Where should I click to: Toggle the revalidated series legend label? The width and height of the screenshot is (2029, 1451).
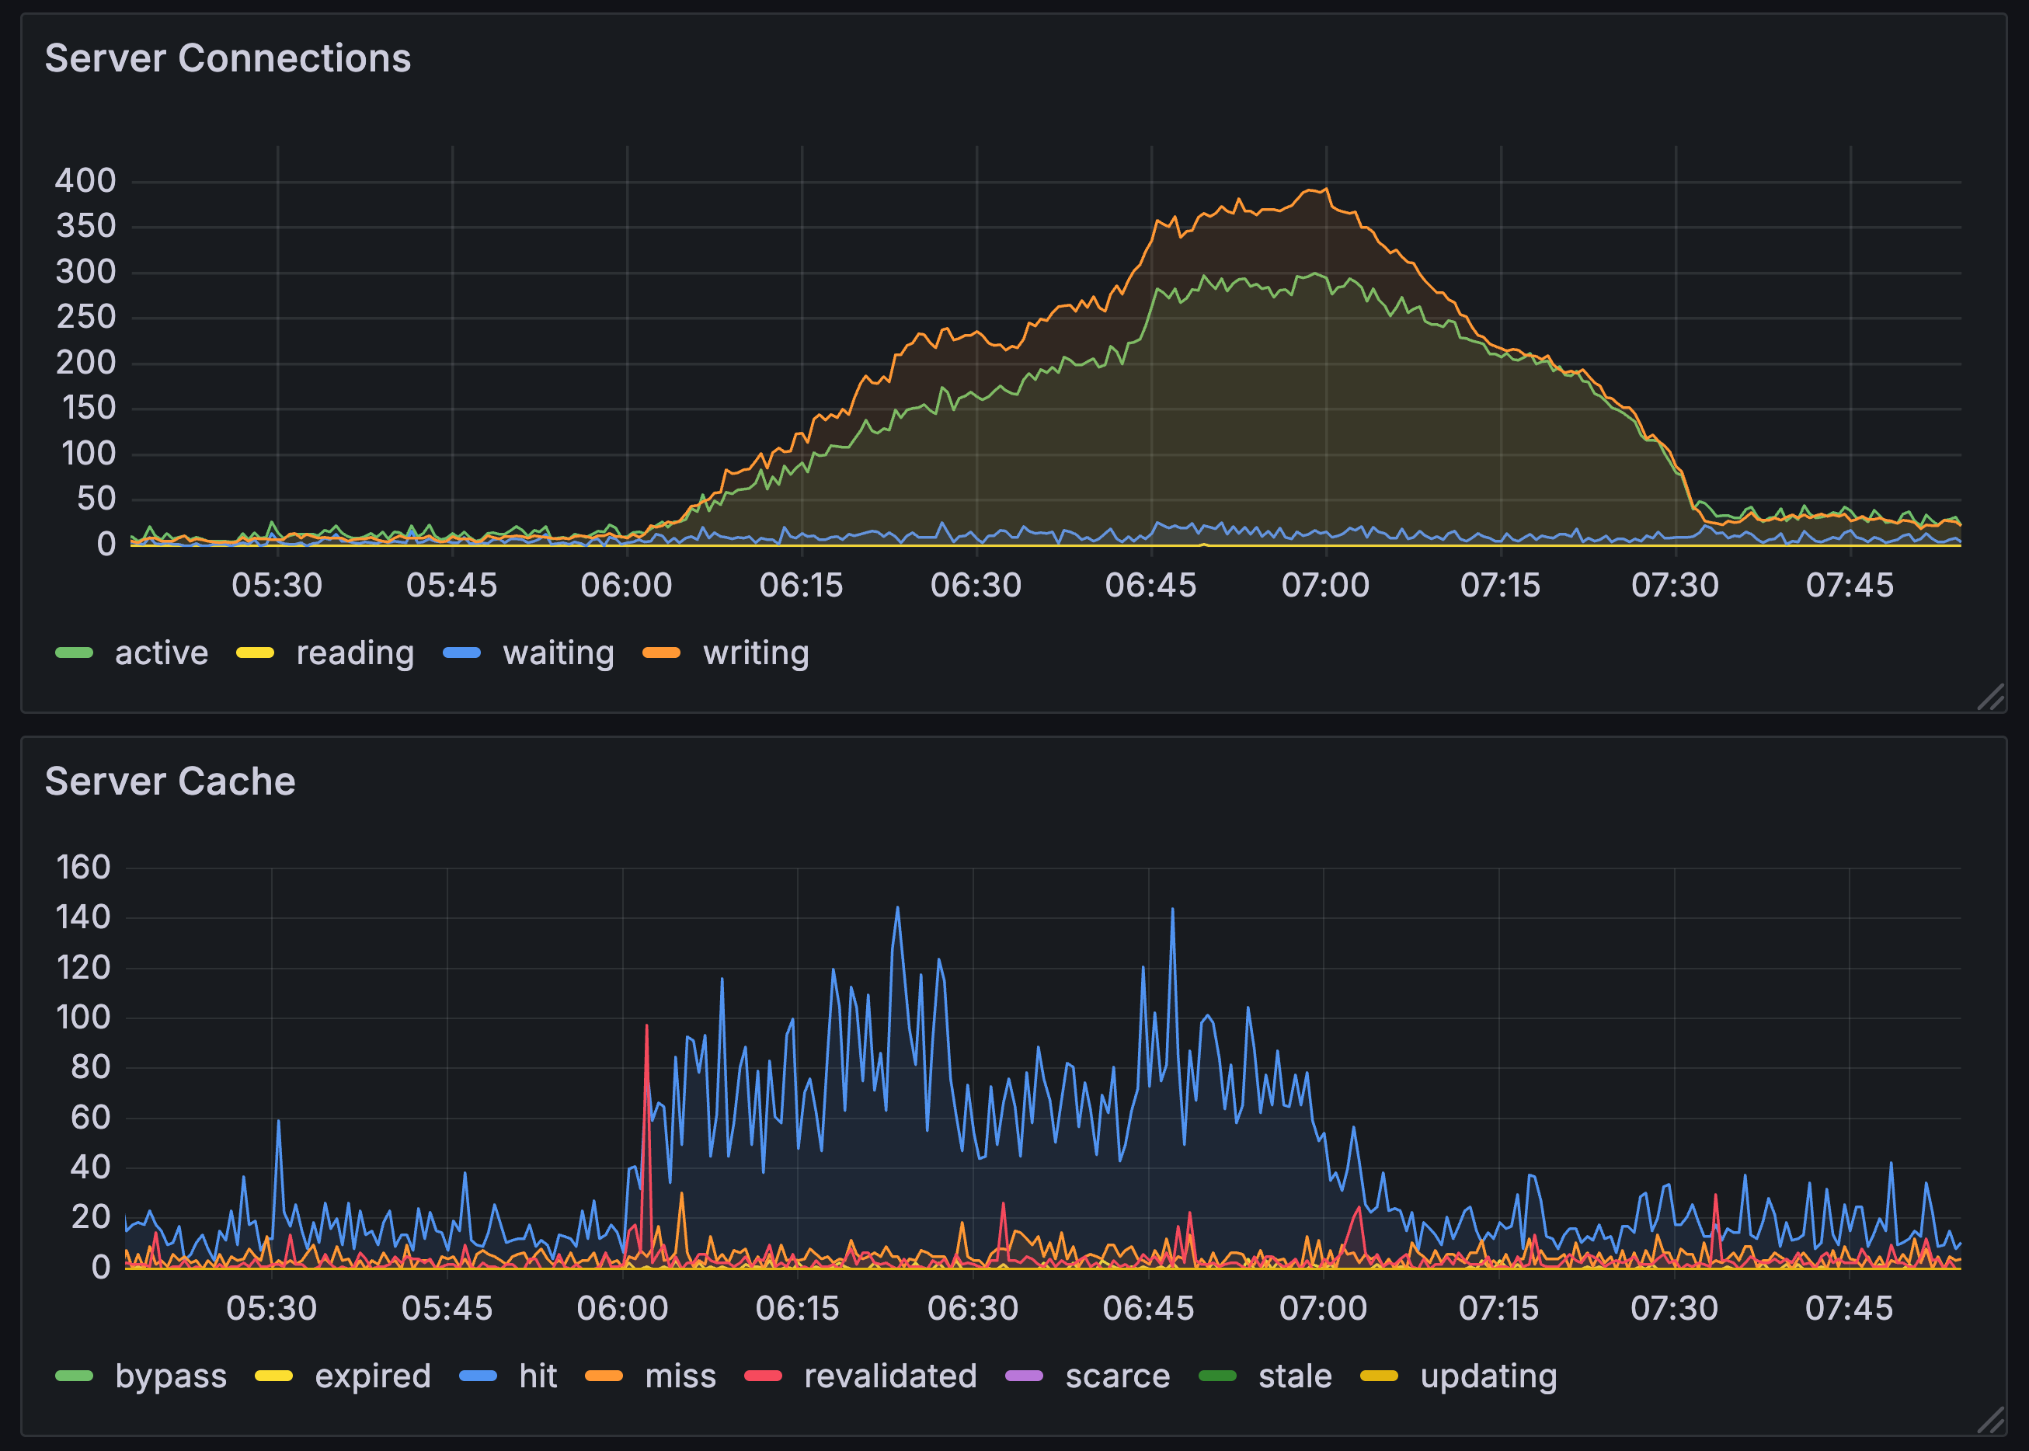click(x=890, y=1376)
